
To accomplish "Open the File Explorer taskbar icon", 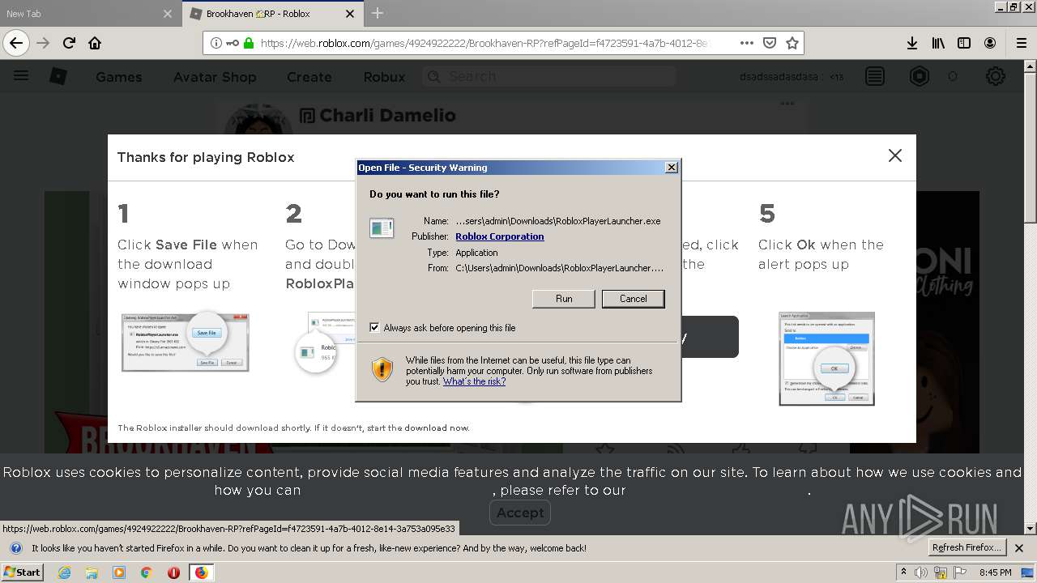I will point(92,572).
